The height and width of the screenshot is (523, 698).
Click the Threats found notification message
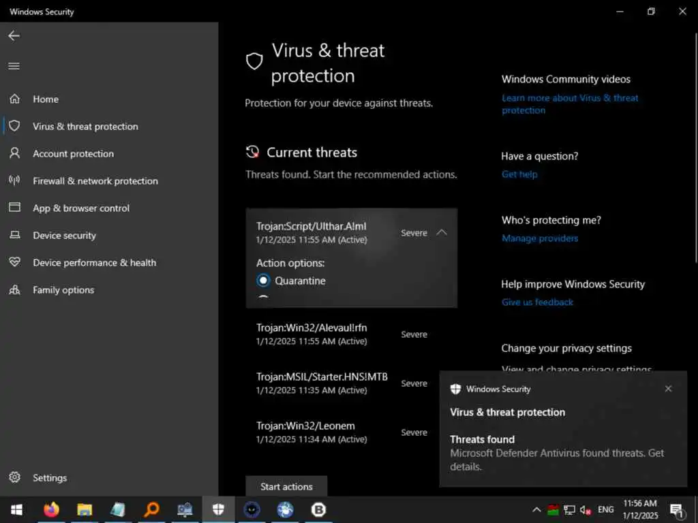point(557,453)
